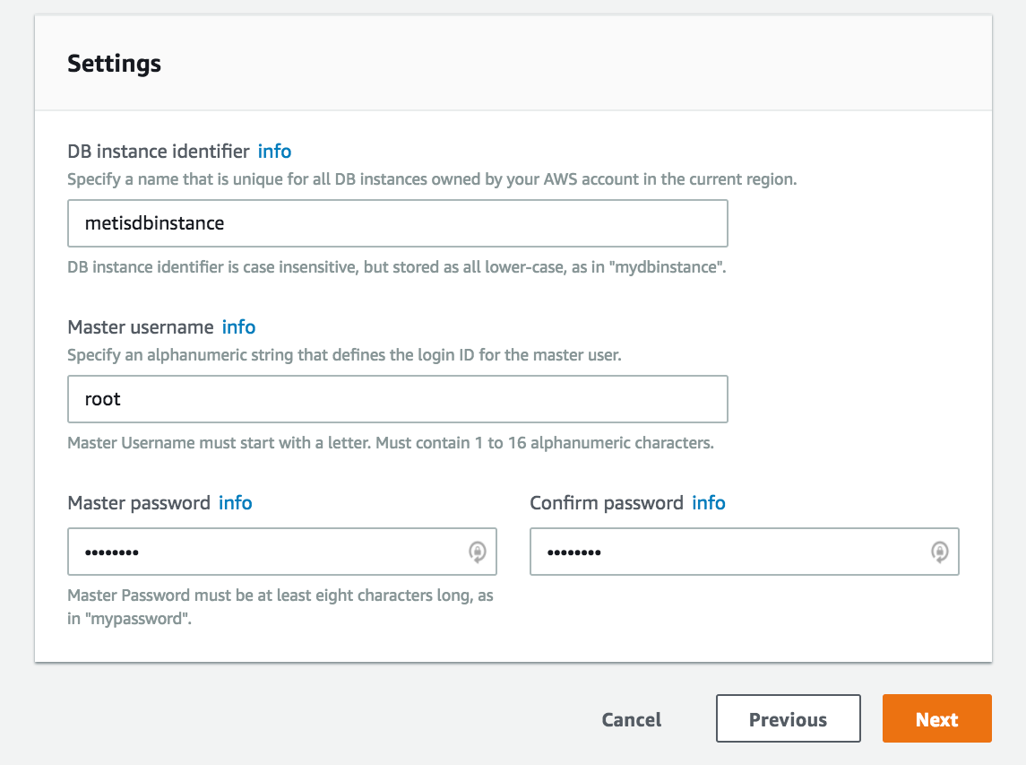Click the Settings section heading

pyautogui.click(x=115, y=64)
